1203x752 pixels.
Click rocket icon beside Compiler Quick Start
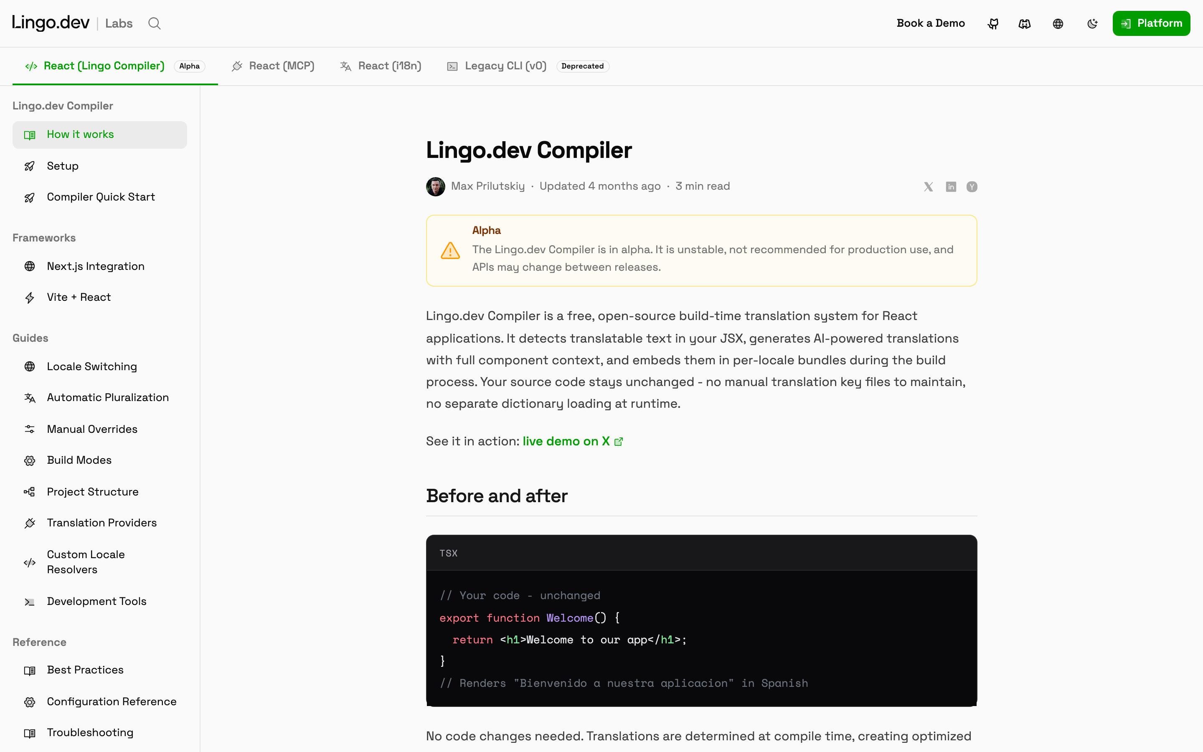click(30, 198)
